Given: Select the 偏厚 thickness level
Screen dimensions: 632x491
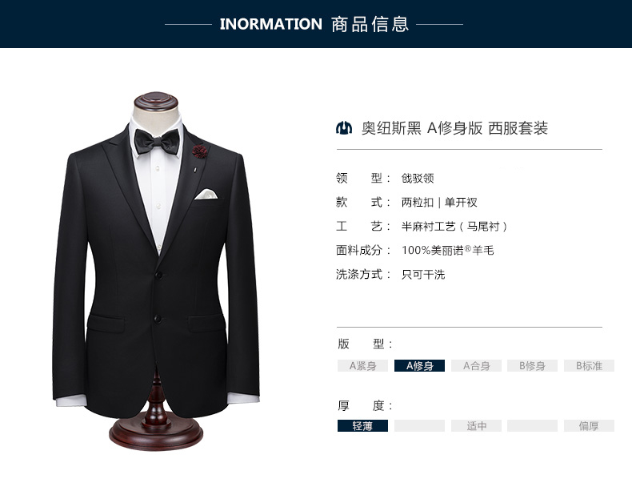Looking at the screenshot, I should (x=589, y=425).
